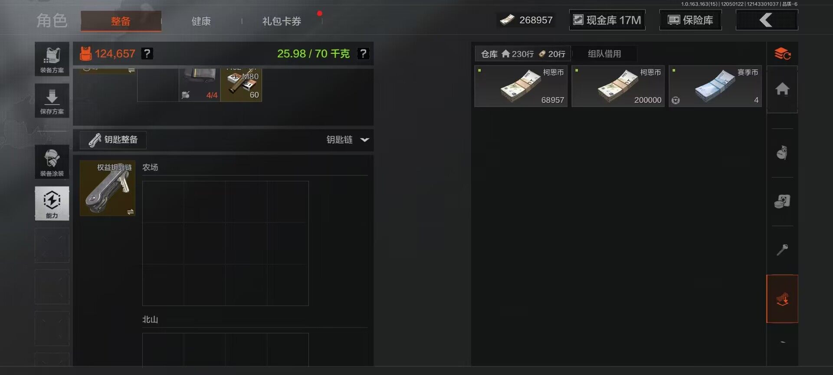833x375 pixels.
Task: Switch to the 组队借用 tab
Action: (x=604, y=54)
